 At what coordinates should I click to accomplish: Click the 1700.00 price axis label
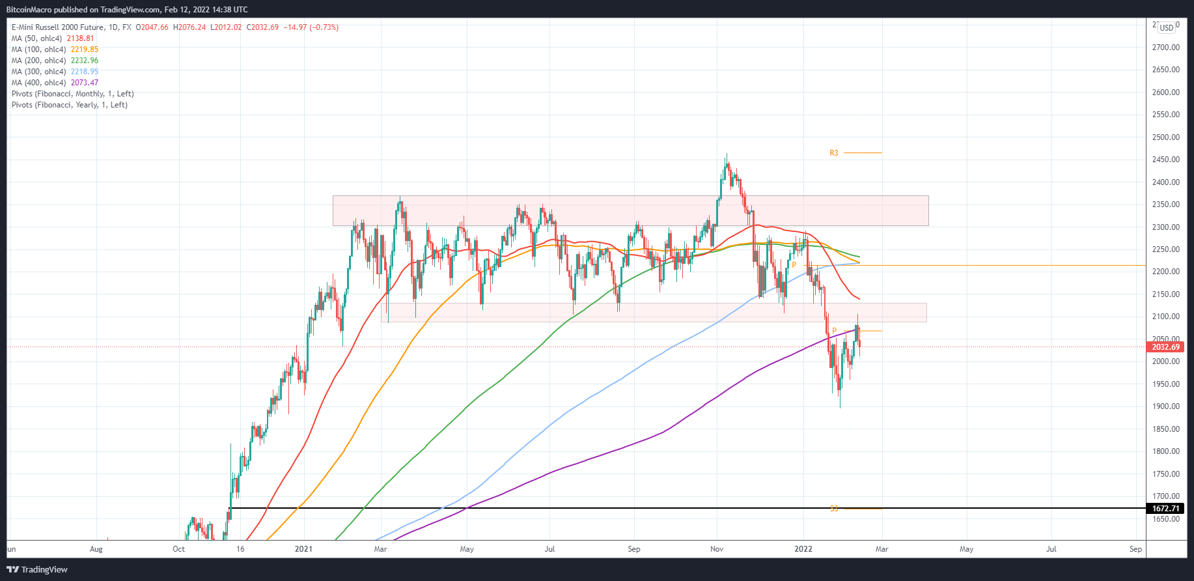pos(1166,496)
